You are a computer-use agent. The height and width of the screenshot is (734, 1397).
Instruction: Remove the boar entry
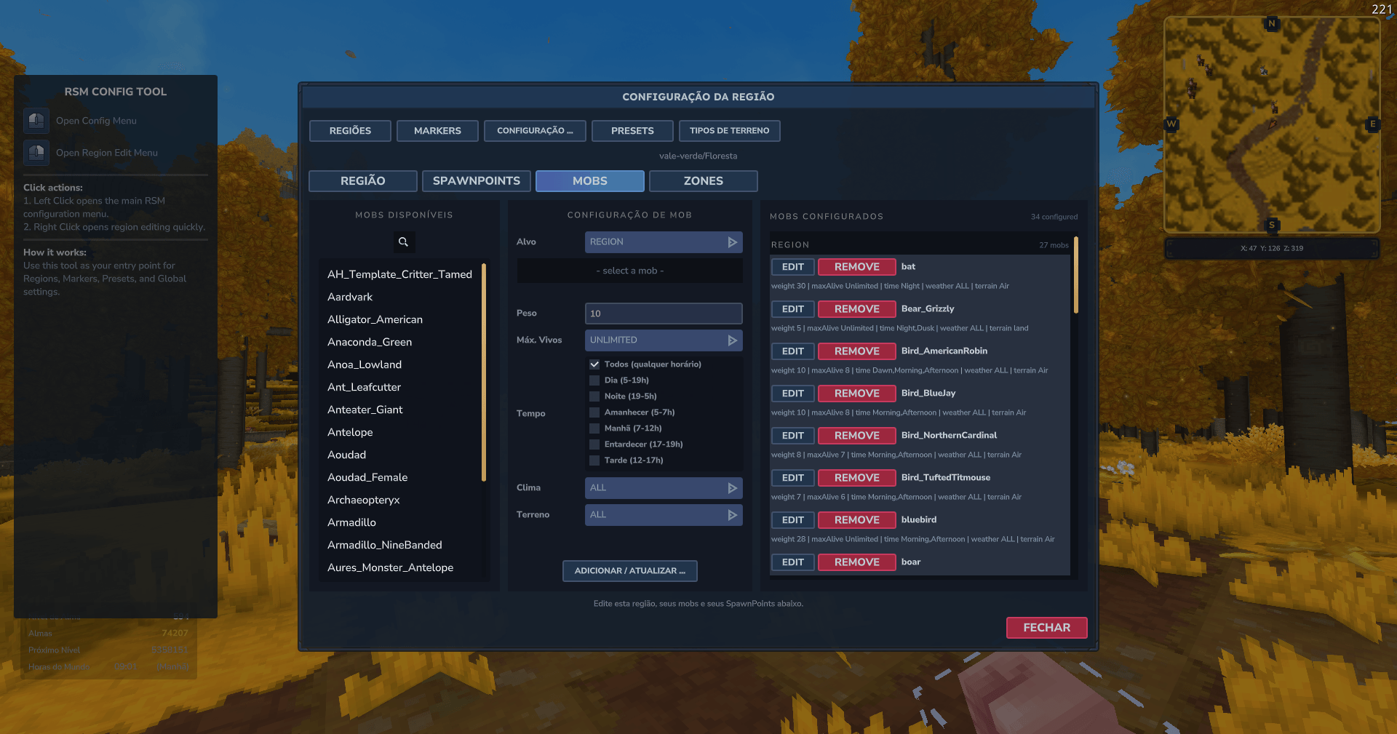coord(856,562)
